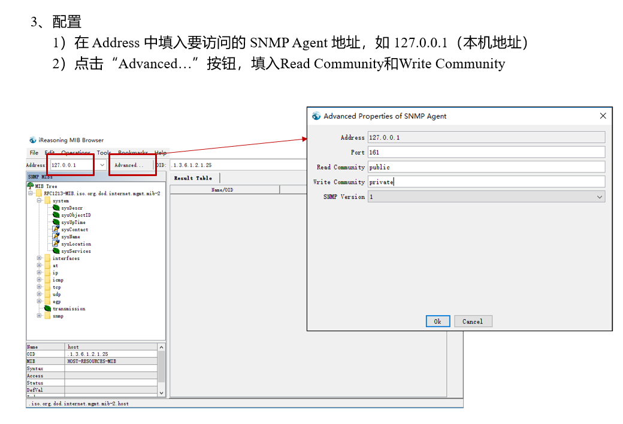Click the Advanced Properties dialog globe icon
Viewport: 623px width, 424px height.
tap(316, 116)
